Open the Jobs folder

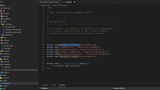(5, 38)
